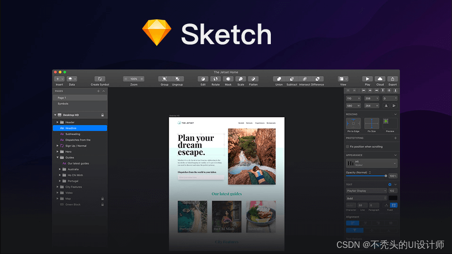The image size is (452, 254).
Task: Click the Portugal guide thumbnail
Action: tap(192, 217)
